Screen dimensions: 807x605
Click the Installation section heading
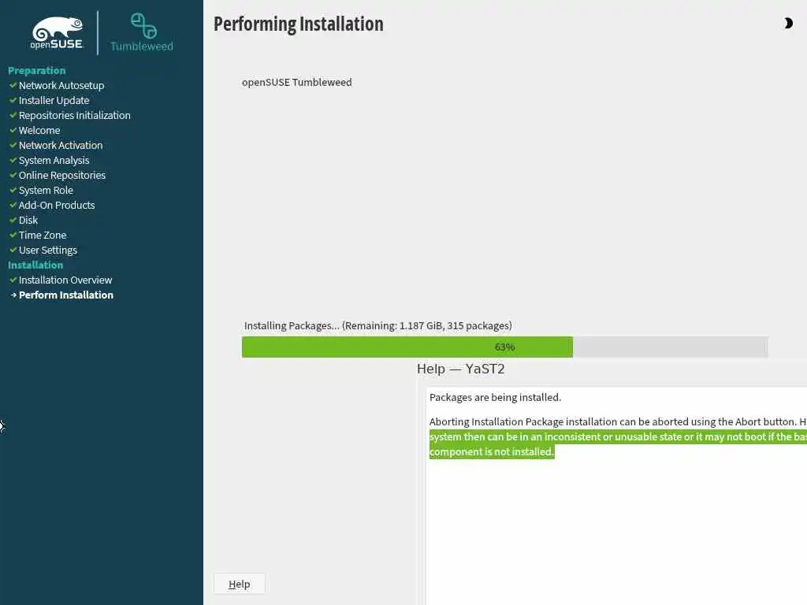click(x=35, y=265)
